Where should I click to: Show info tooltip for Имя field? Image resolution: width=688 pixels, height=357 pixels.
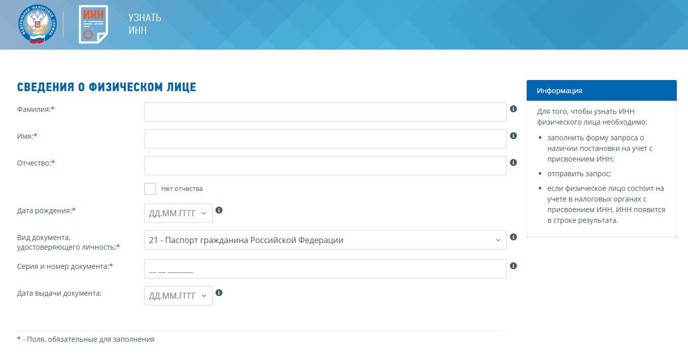[513, 136]
